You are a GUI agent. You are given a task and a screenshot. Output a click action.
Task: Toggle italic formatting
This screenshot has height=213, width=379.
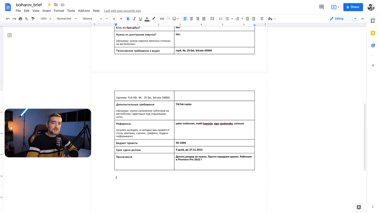(134, 18)
